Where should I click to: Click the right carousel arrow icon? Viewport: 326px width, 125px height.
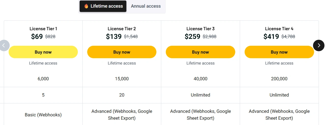pyautogui.click(x=319, y=45)
